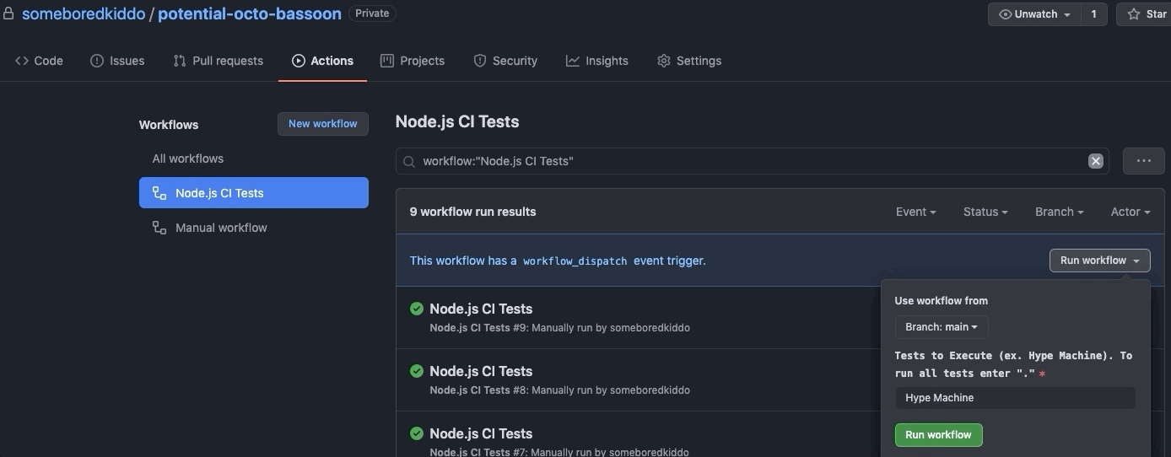The width and height of the screenshot is (1171, 457).
Task: Open the Insights tab
Action: coord(597,61)
